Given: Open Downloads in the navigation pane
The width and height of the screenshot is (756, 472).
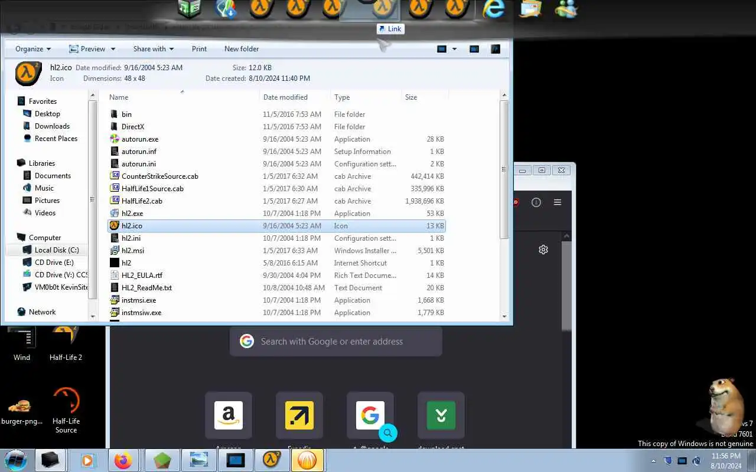Looking at the screenshot, I should tap(52, 126).
